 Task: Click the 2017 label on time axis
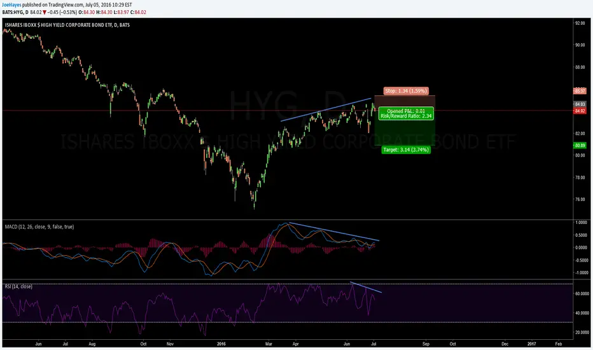pyautogui.click(x=532, y=344)
